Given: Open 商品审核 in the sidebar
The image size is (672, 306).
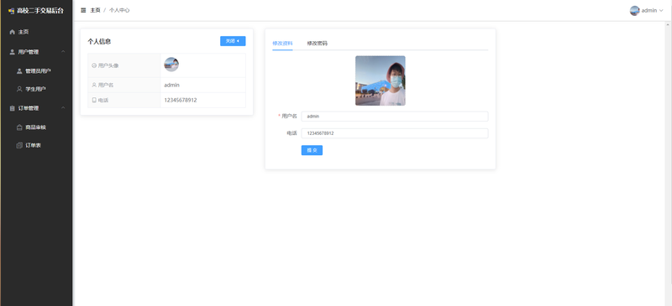Looking at the screenshot, I should [36, 127].
